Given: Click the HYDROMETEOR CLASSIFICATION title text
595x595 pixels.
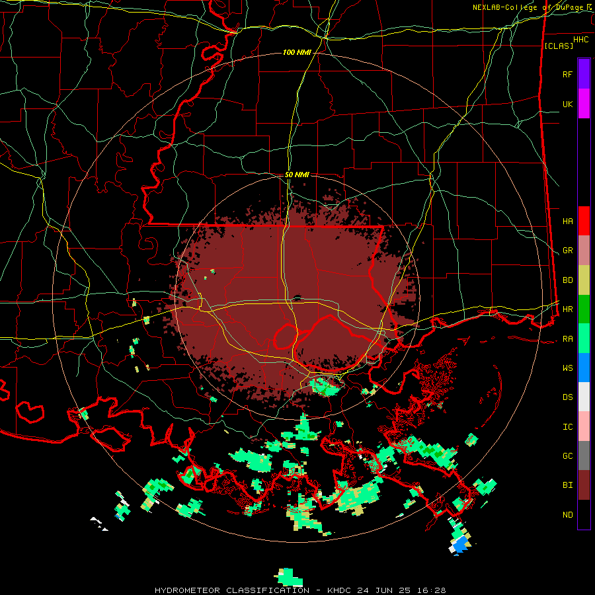Looking at the screenshot, I should coord(232,590).
